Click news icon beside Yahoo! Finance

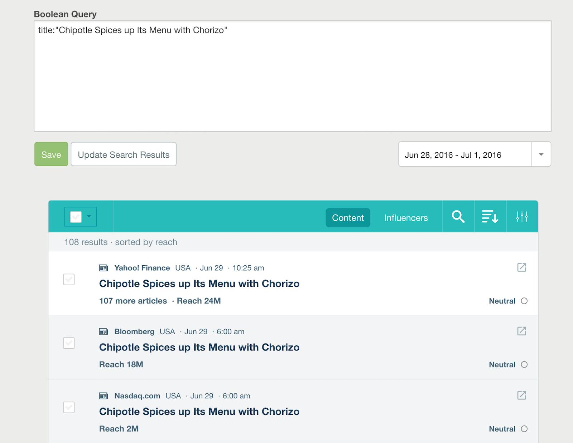(x=103, y=268)
